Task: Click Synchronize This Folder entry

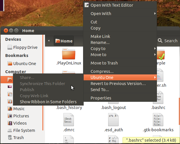Action: coord(48,84)
